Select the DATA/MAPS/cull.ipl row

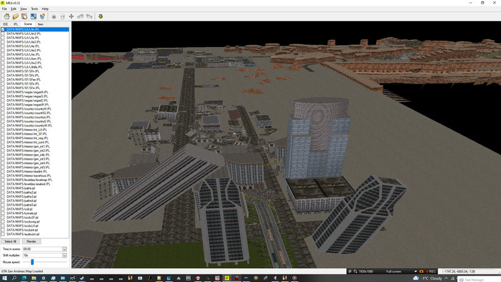tap(36, 209)
